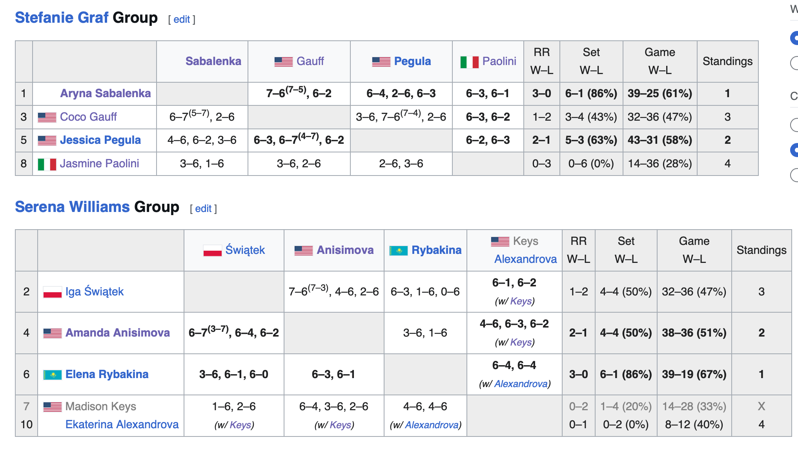Image resolution: width=798 pixels, height=449 pixels.
Task: Click the Italian flag icon in Paolini's column header
Action: click(469, 62)
